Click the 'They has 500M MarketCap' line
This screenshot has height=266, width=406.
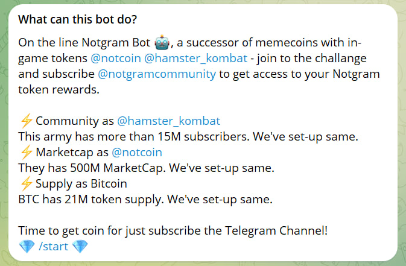pos(147,168)
